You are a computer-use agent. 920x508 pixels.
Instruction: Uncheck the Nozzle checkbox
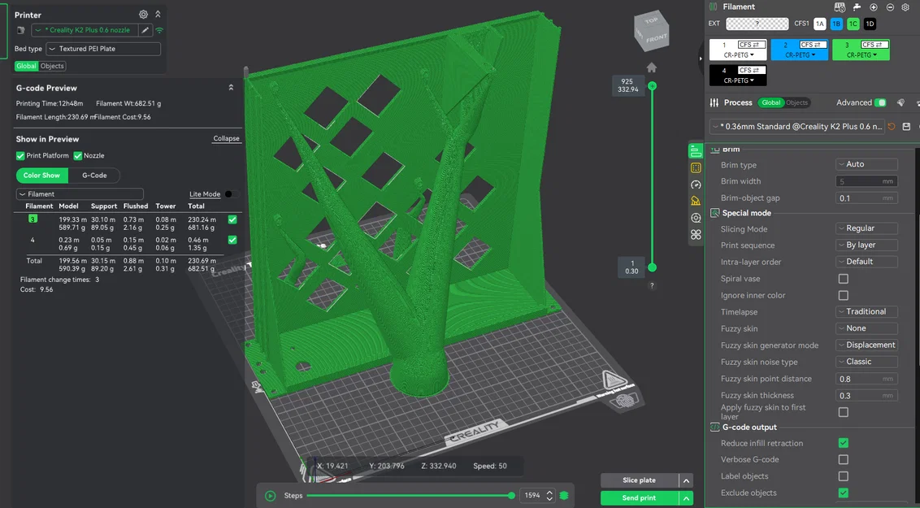coord(77,156)
